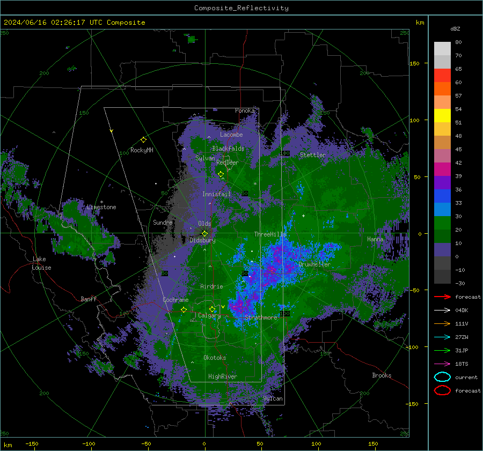Click the Drumheller city label
The height and width of the screenshot is (451, 483).
(x=314, y=264)
